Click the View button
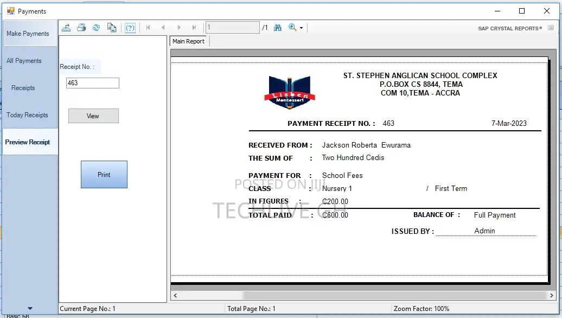 click(93, 116)
